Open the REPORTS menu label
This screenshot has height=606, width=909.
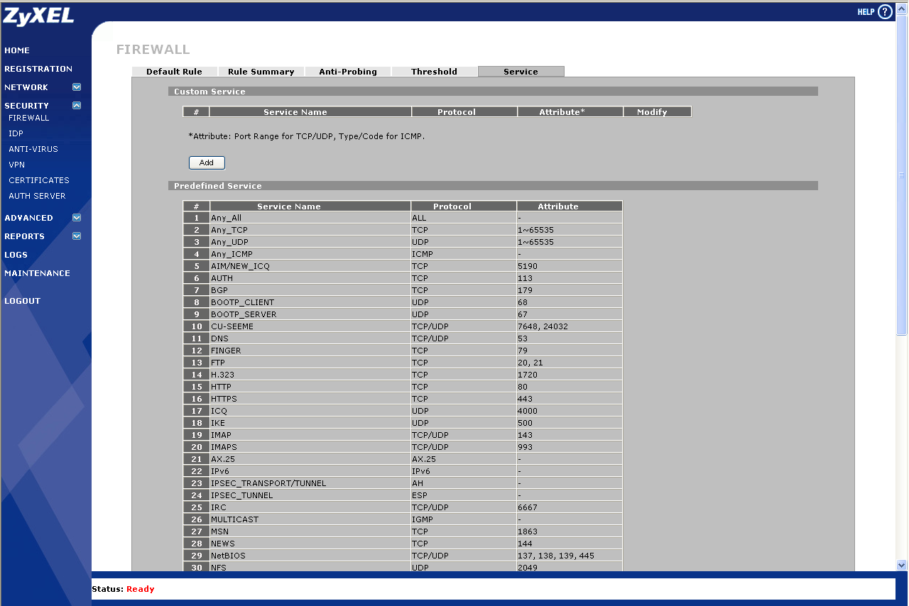[24, 236]
